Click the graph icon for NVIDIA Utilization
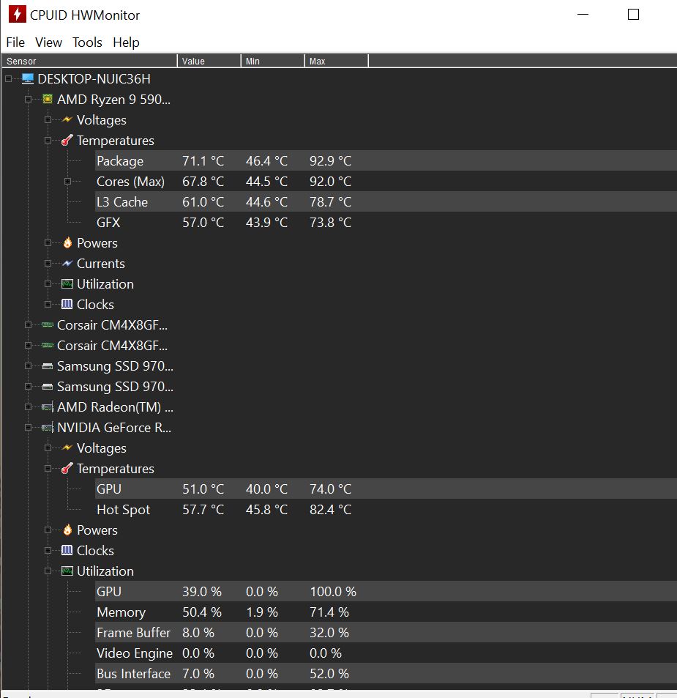The image size is (677, 698). [x=67, y=571]
